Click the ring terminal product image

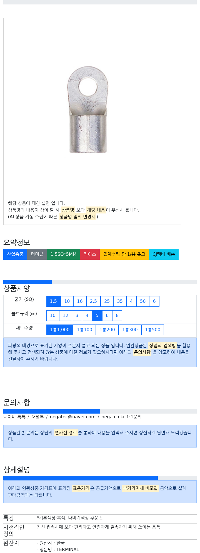tap(88, 109)
